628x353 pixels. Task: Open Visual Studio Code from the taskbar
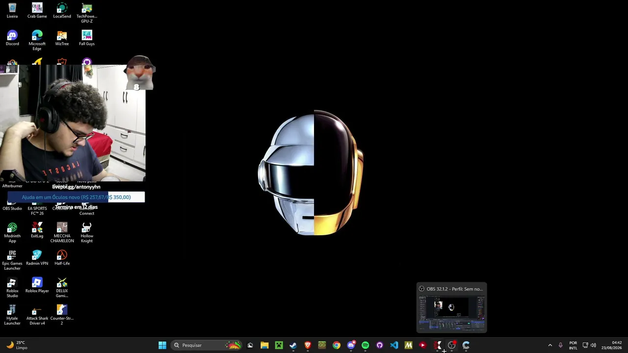click(x=394, y=345)
